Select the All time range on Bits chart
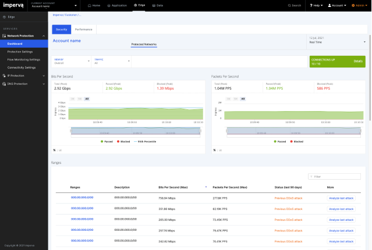Viewport: 372px width, 250px height. click(87, 99)
